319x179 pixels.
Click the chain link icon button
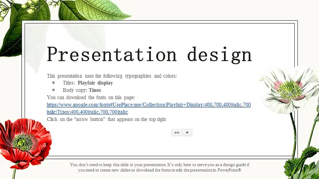pyautogui.click(x=177, y=132)
